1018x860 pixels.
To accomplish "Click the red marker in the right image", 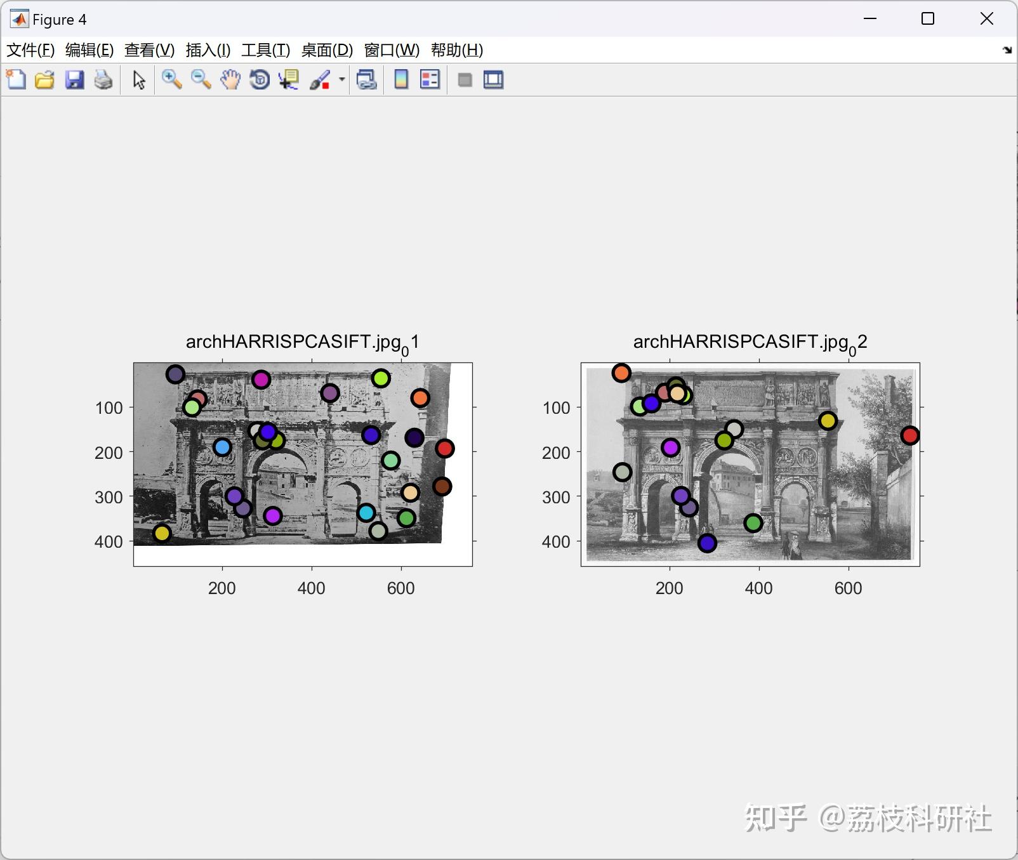I will click(x=909, y=435).
